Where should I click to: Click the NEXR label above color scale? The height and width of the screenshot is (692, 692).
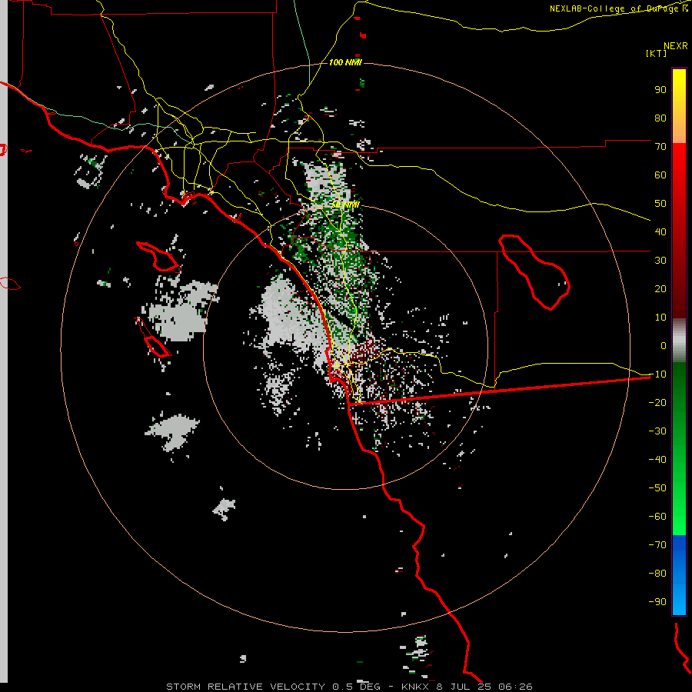(676, 46)
